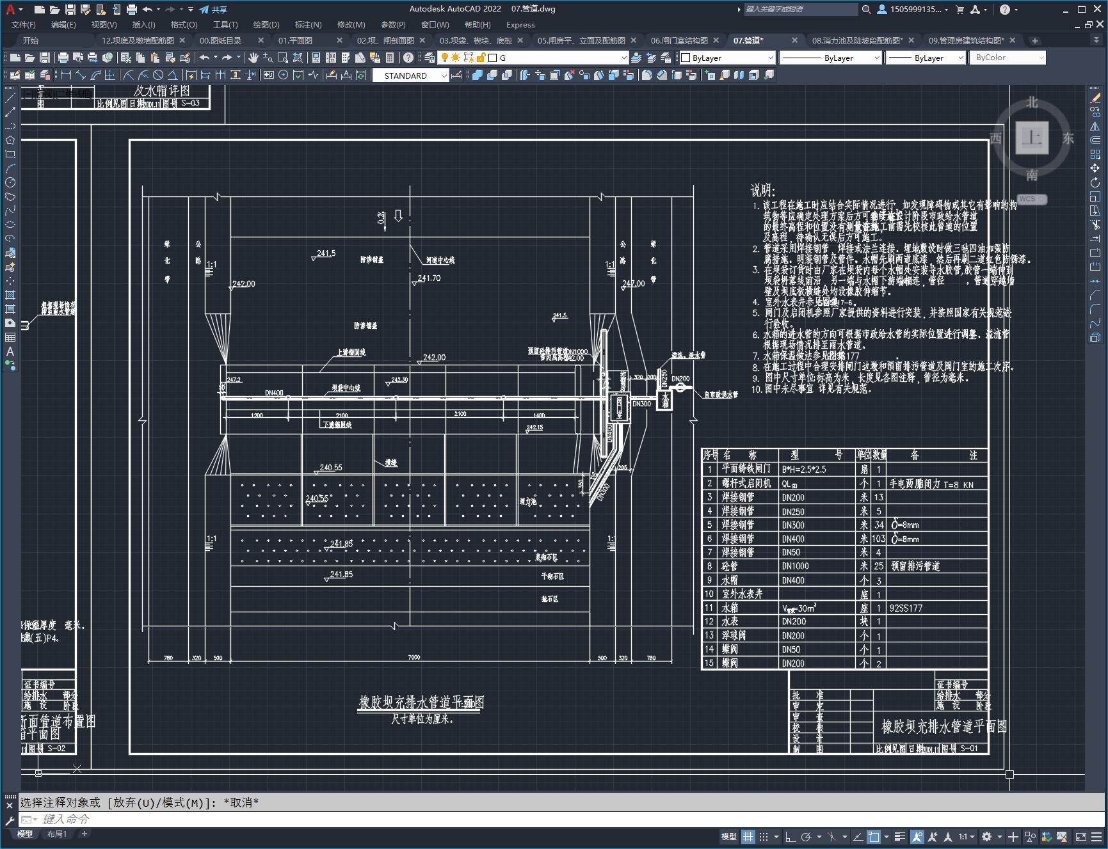
Task: Expand the file tabs overflow list
Action: (1096, 40)
